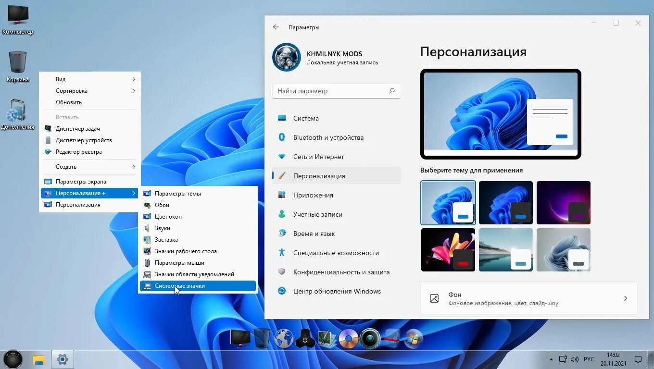Click the Bluetooth icon in the settings sidebar
The height and width of the screenshot is (369, 654).
point(282,137)
